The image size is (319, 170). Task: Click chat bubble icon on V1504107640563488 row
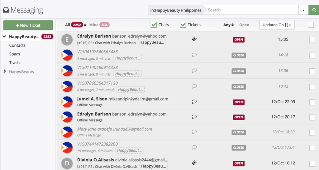(194, 55)
